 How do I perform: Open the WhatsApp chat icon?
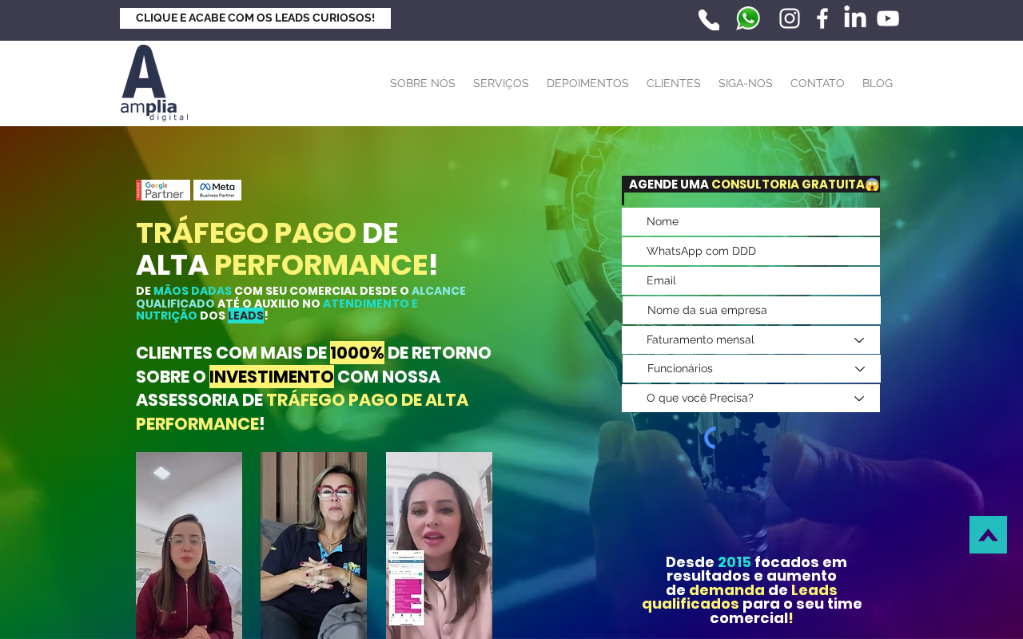748,18
